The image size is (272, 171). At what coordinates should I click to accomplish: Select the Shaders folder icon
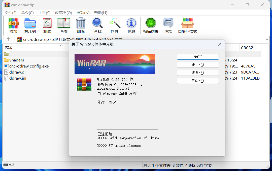pyautogui.click(x=6, y=60)
